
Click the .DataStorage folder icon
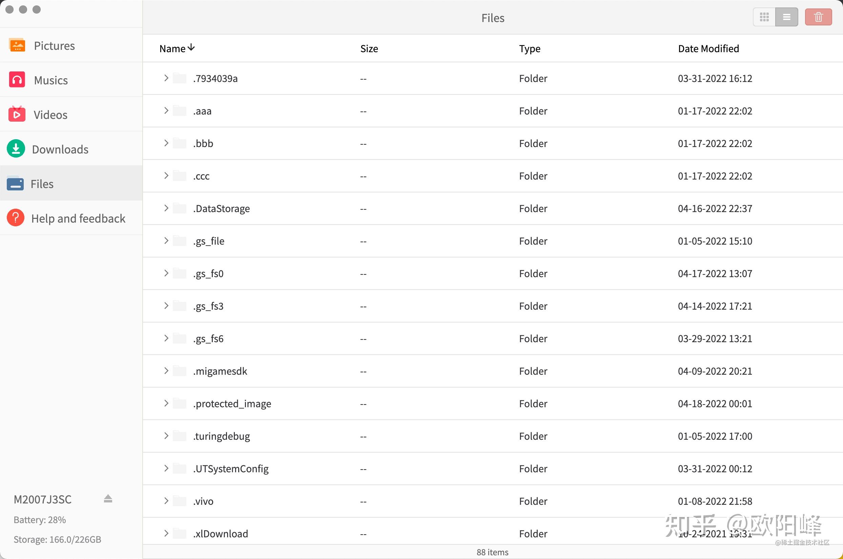[180, 208]
